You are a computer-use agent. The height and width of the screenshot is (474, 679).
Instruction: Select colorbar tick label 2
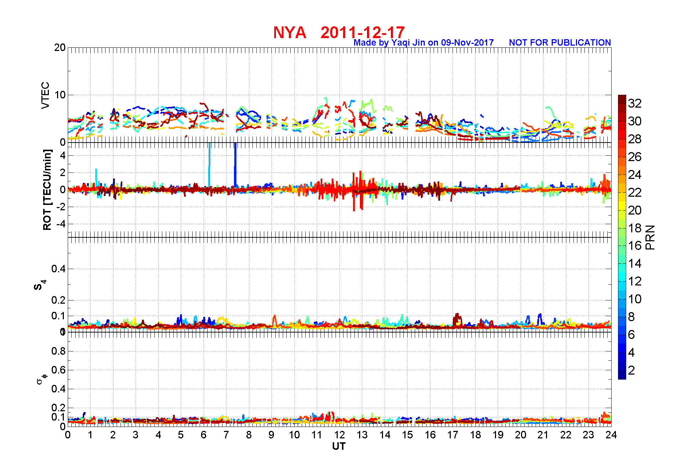click(632, 370)
